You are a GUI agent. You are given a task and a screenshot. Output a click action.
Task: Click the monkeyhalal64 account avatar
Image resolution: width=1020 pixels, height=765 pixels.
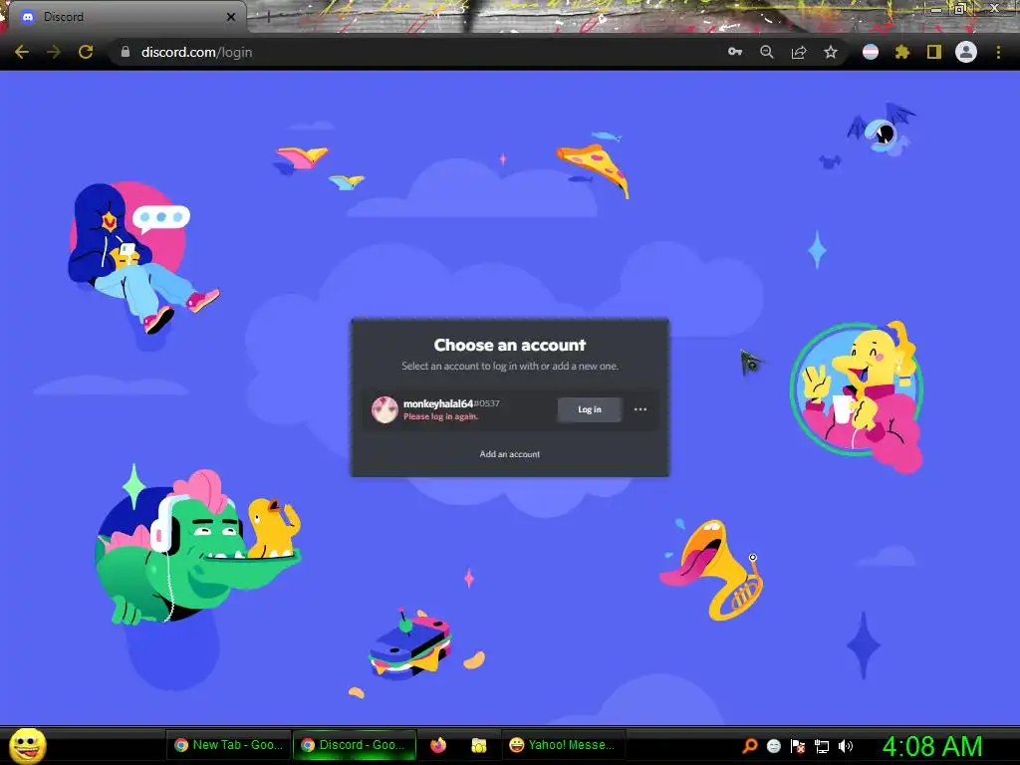pos(384,409)
